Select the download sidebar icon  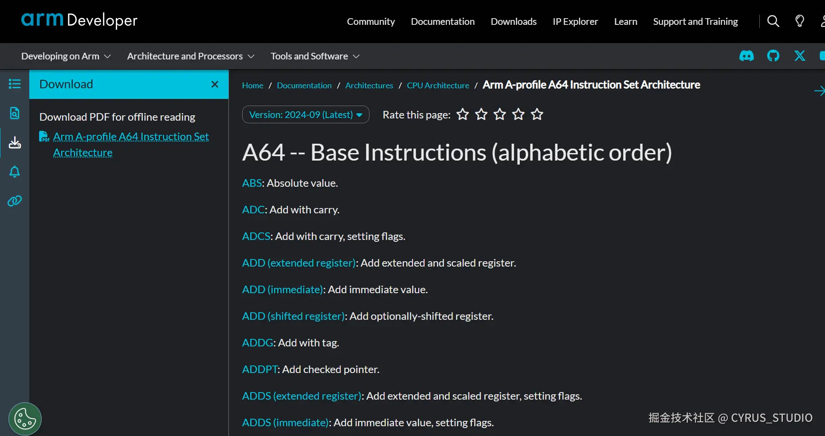click(x=15, y=142)
